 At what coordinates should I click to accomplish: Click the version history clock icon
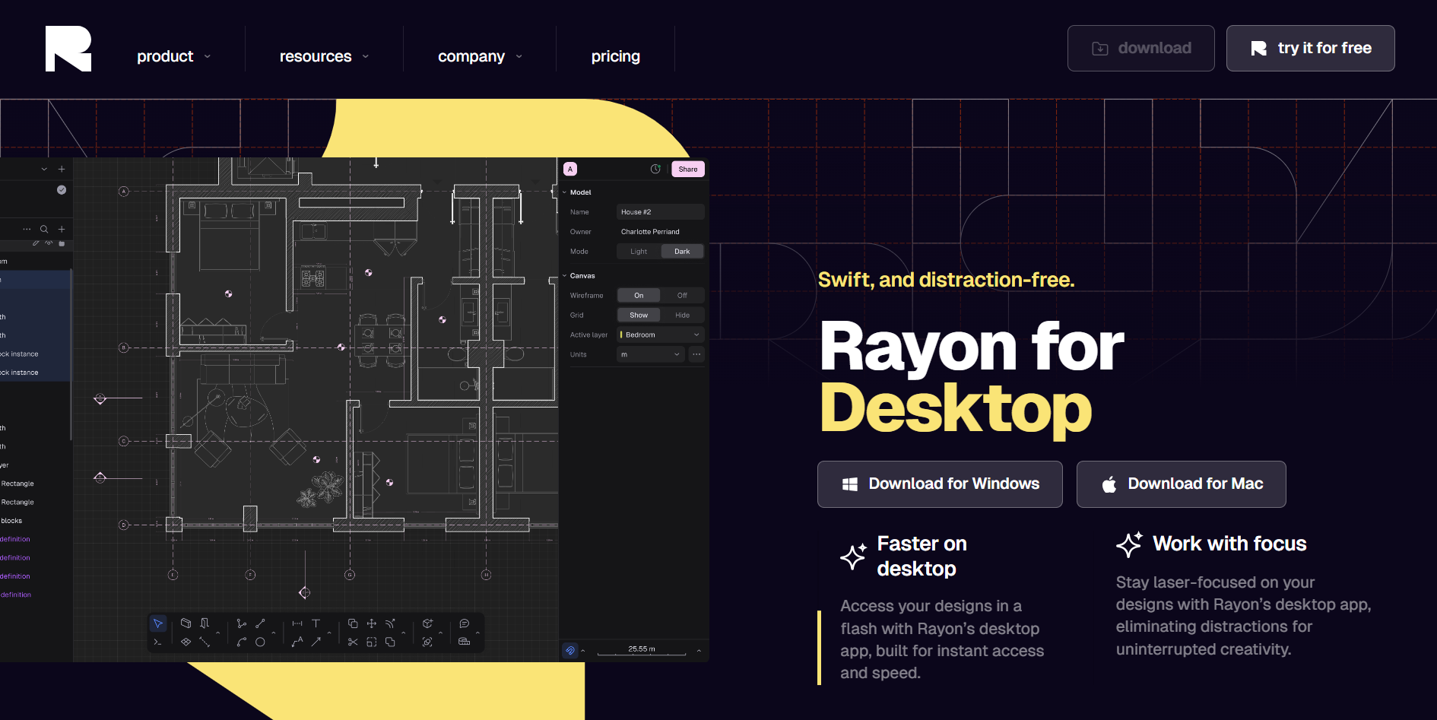coord(655,169)
